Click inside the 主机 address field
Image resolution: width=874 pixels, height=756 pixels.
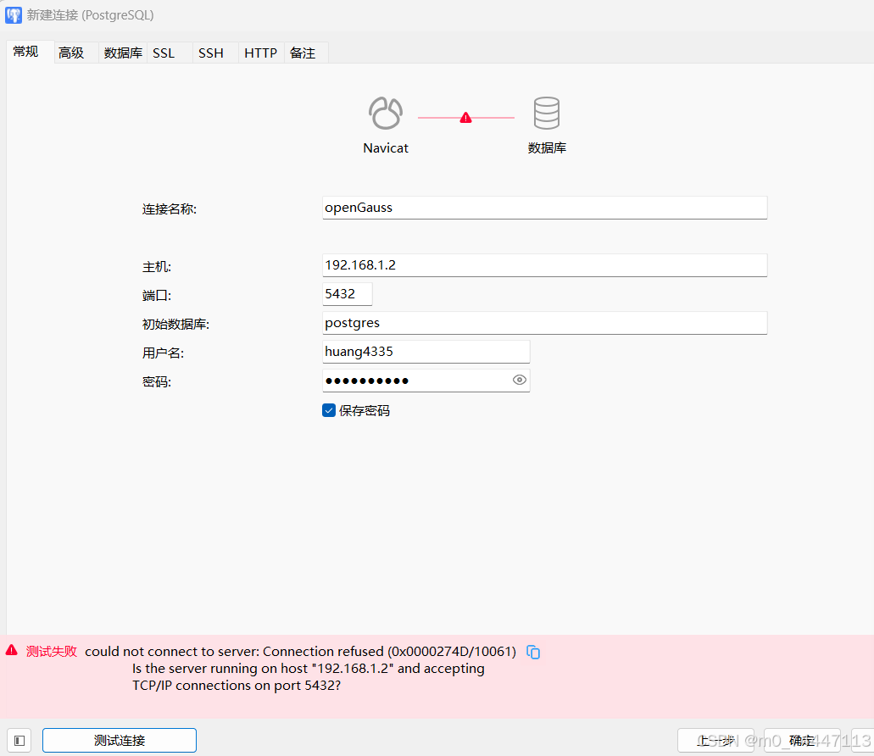pos(544,264)
